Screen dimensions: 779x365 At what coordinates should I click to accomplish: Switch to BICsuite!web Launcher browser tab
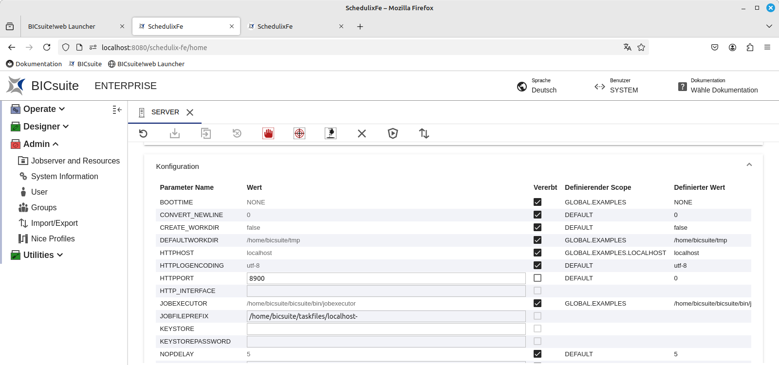62,26
